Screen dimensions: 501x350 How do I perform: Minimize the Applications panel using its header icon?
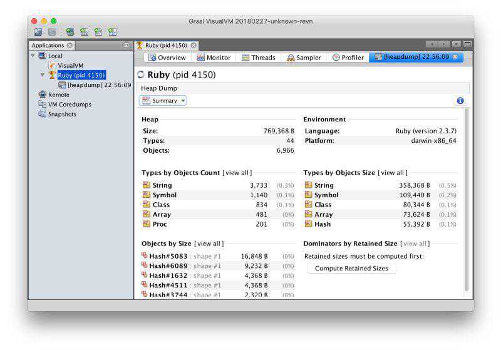click(x=127, y=45)
